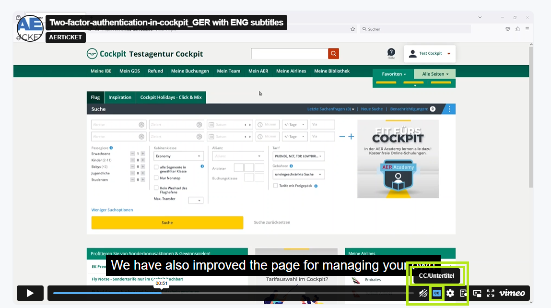551x308 pixels.
Task: Enter fullscreen video mode
Action: 491,293
